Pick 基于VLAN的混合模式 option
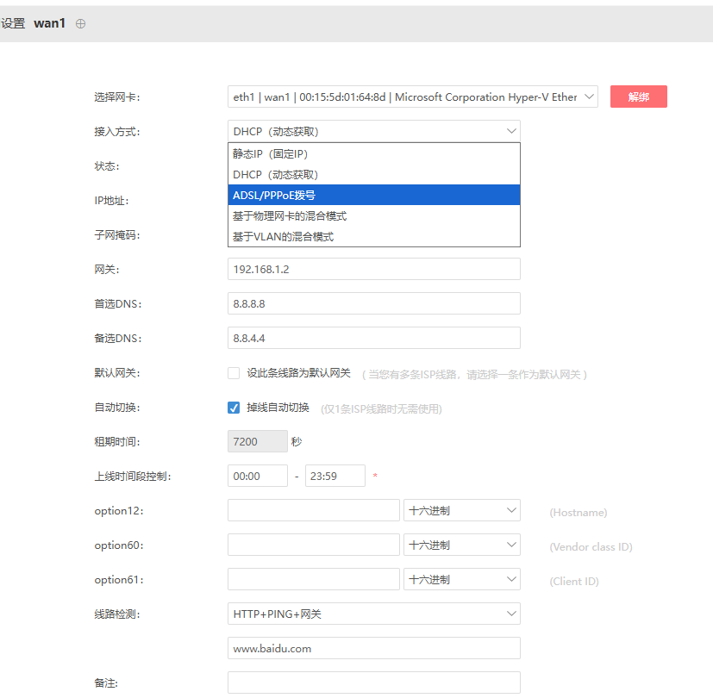This screenshot has width=713, height=698. click(374, 236)
